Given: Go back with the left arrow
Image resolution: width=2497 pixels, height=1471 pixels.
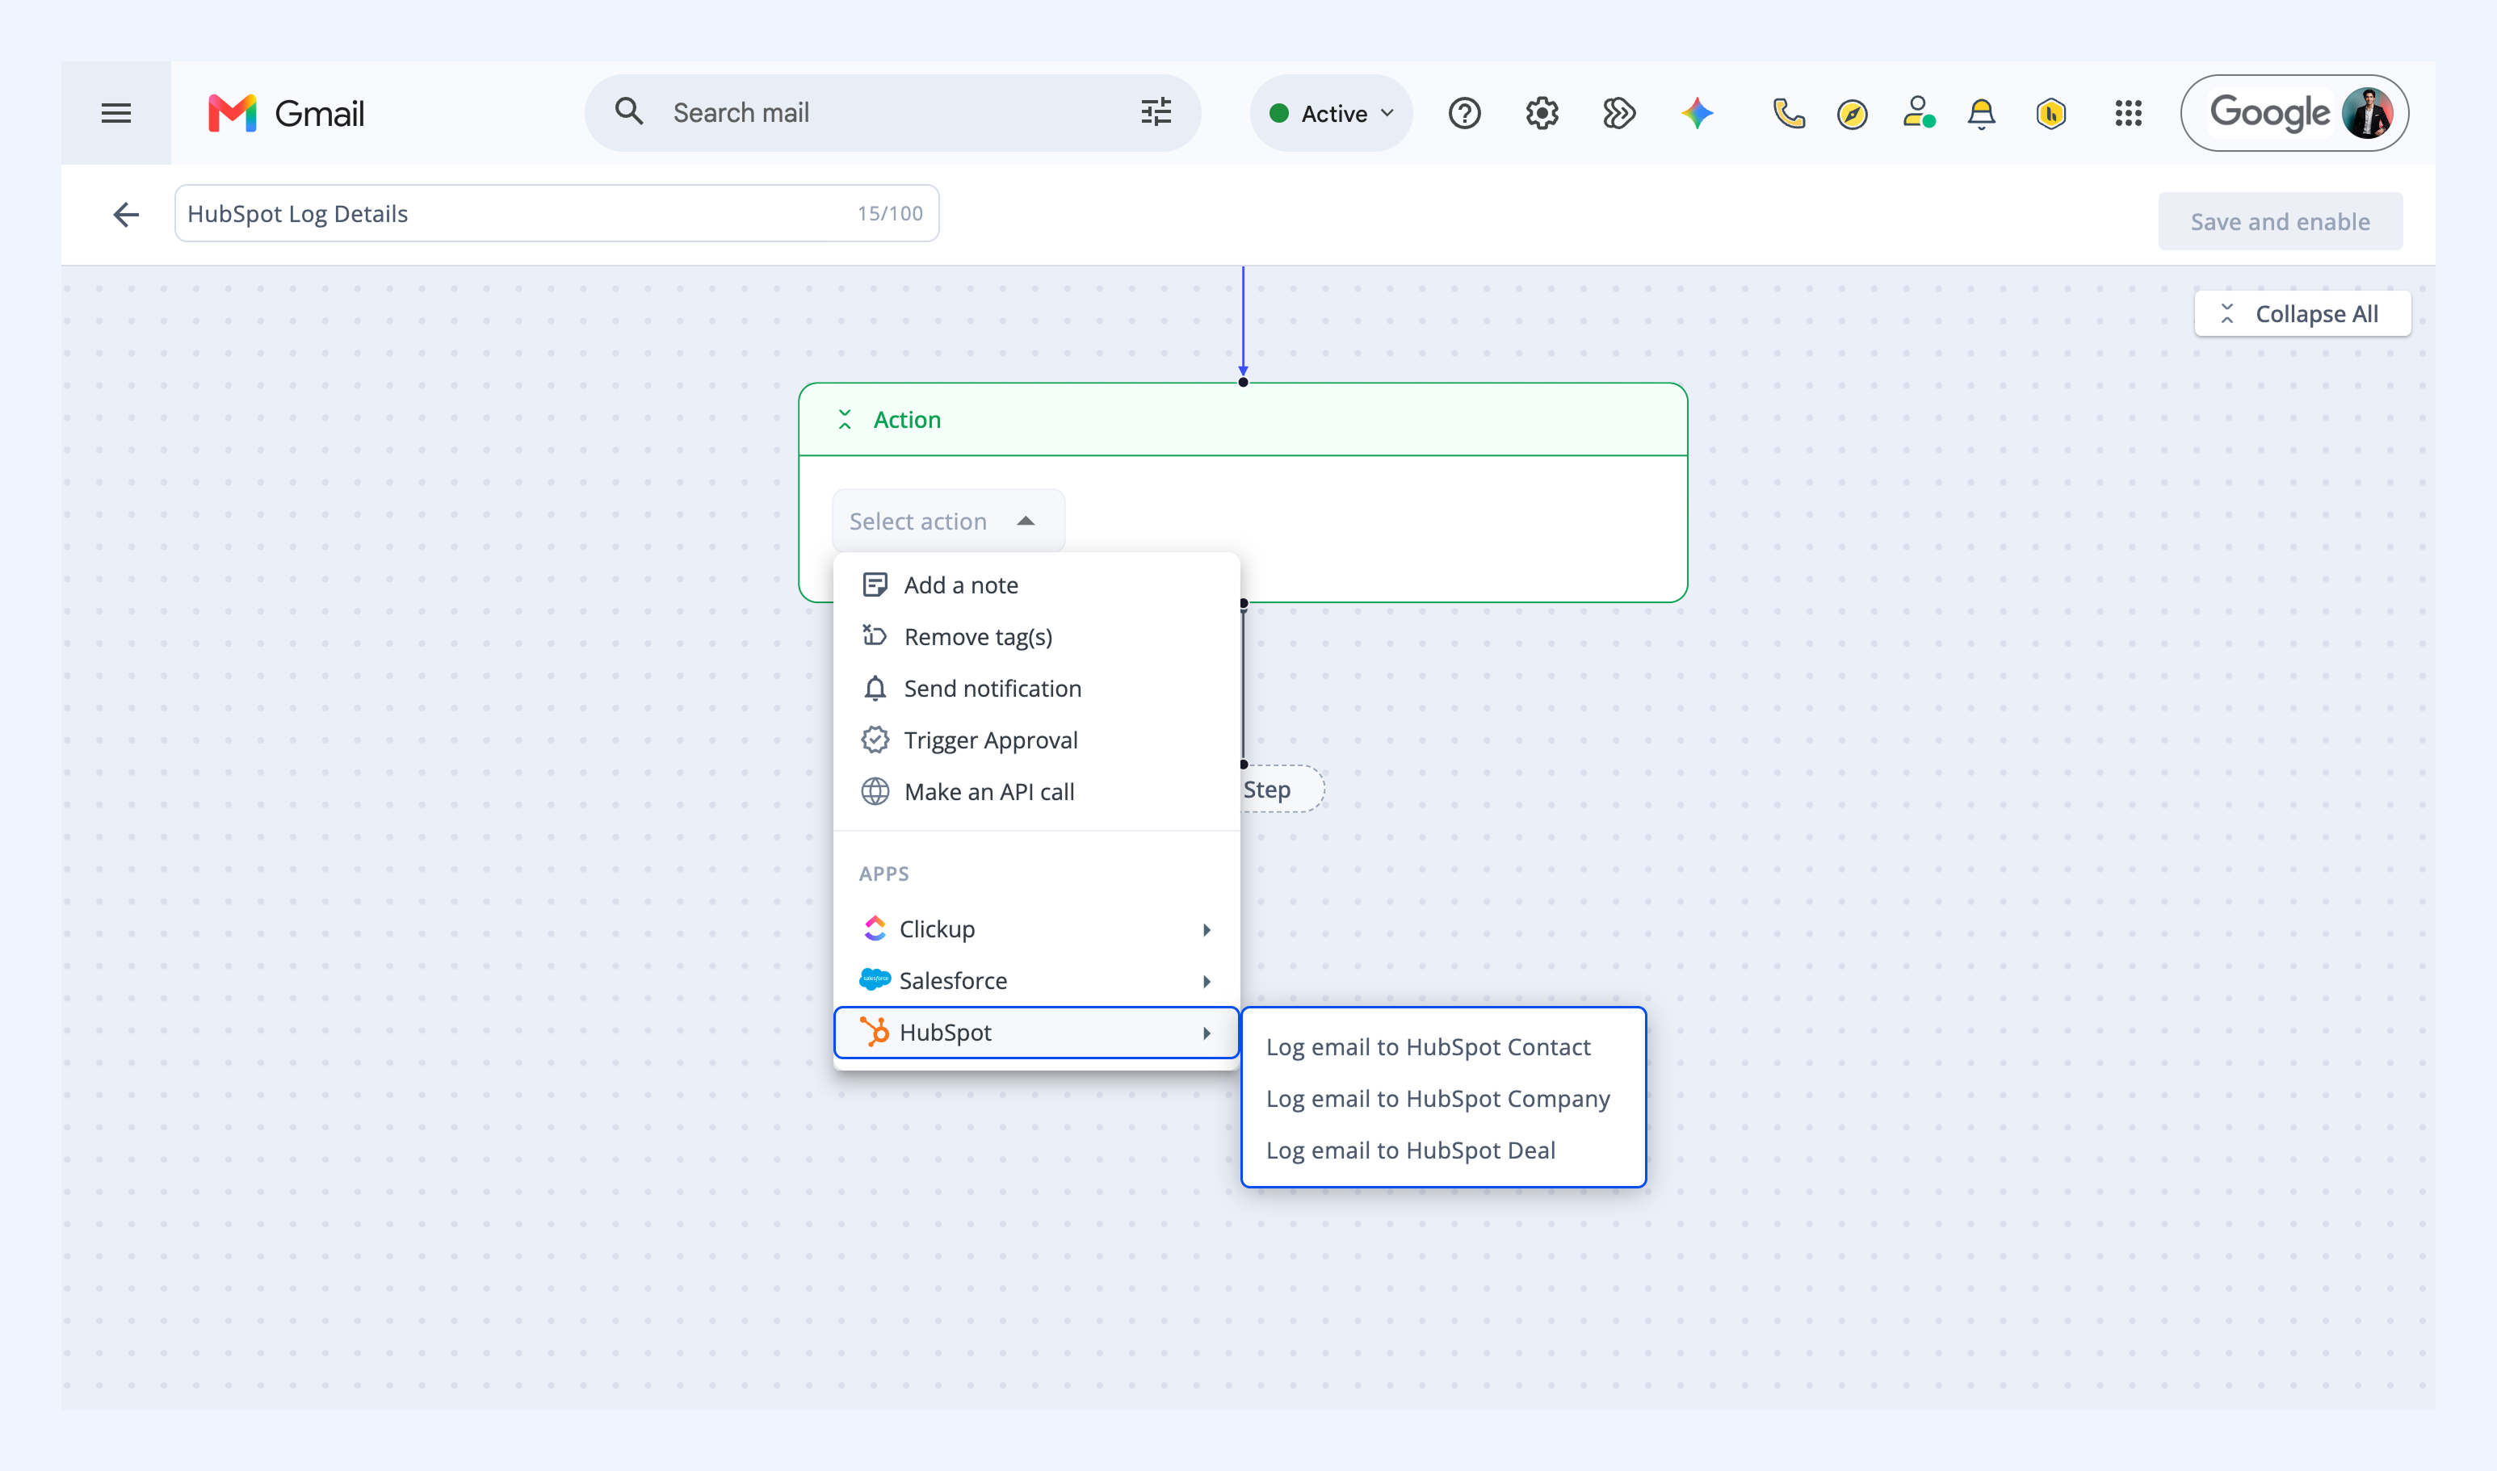Looking at the screenshot, I should click(126, 214).
